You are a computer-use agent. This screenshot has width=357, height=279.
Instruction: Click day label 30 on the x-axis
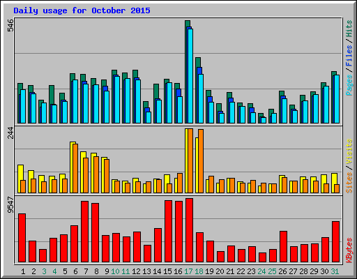click(324, 271)
